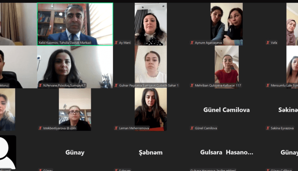This screenshot has height=171, width=298.
Task: Click the muted mic icon beside Leman Meherremova
Action: [x=116, y=128]
